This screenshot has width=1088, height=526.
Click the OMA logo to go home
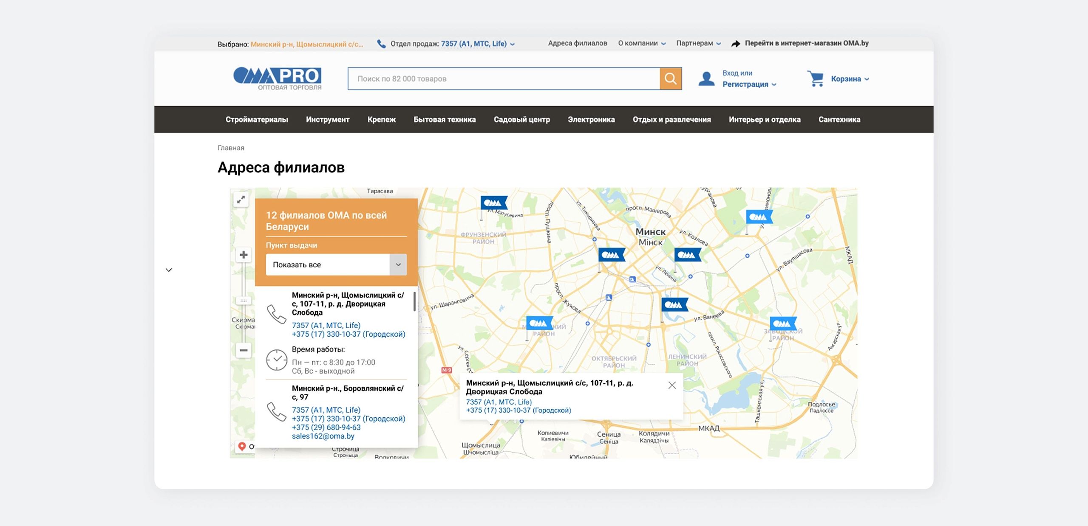277,79
